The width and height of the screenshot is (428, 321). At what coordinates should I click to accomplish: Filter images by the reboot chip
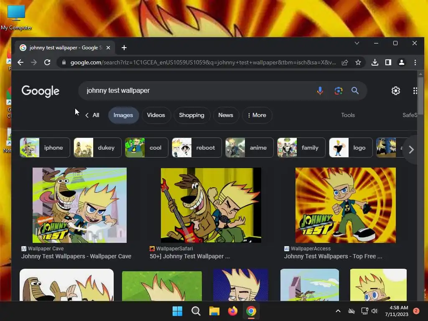click(x=197, y=148)
